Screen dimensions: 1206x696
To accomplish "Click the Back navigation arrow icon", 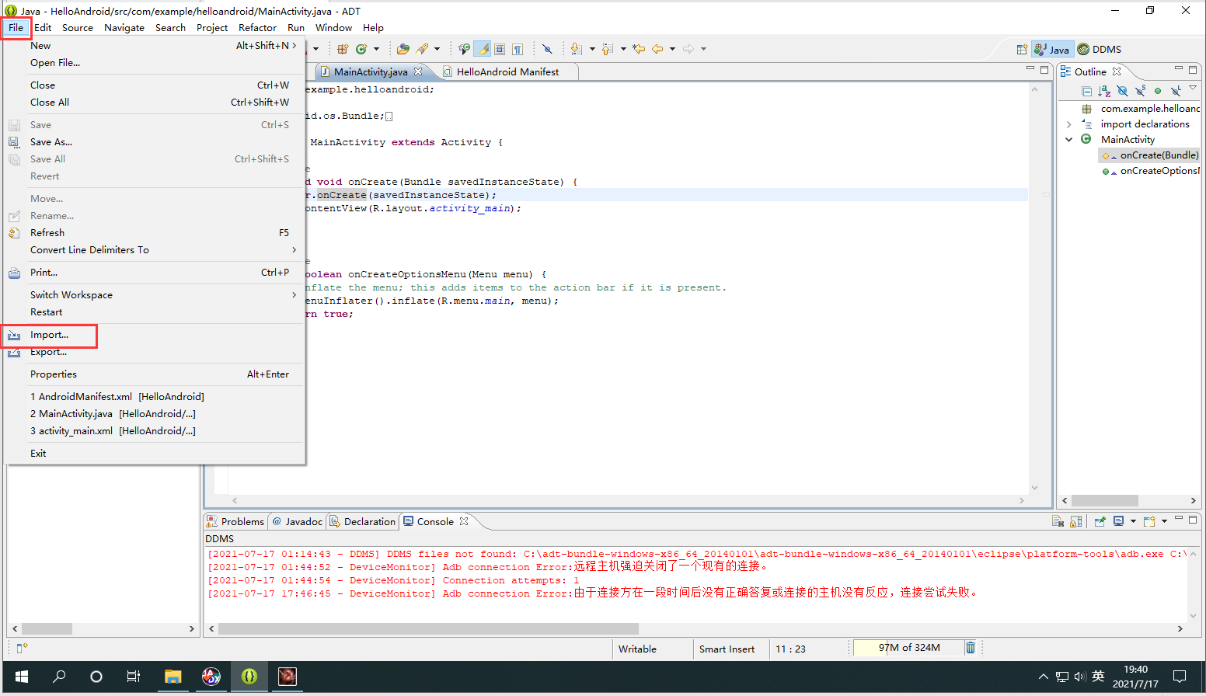I will (x=657, y=49).
